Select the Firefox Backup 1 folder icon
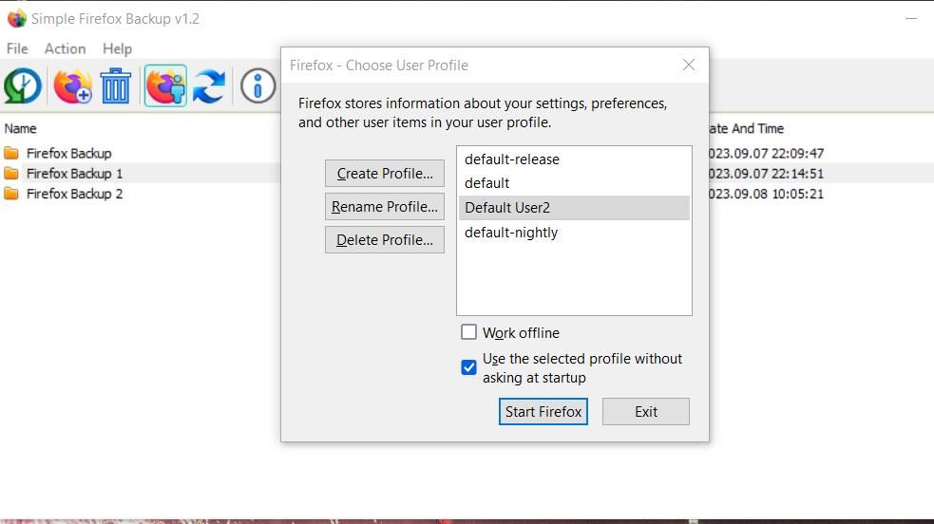Screen dimensions: 934x524 coord(11,174)
